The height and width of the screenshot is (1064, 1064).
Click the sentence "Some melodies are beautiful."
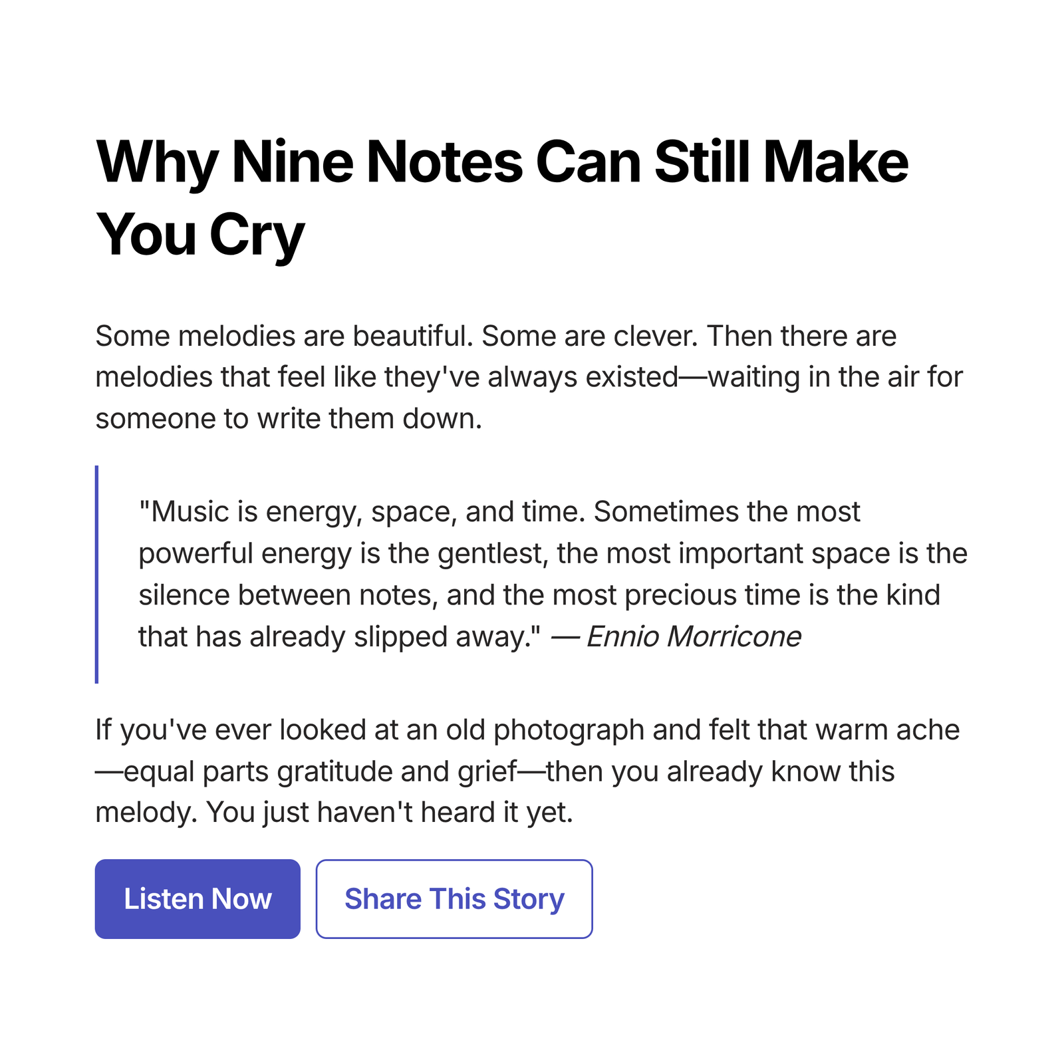tap(284, 336)
